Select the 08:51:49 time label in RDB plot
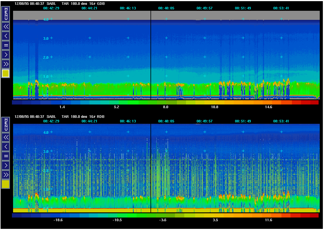The width and height of the screenshot is (324, 230). pyautogui.click(x=243, y=121)
